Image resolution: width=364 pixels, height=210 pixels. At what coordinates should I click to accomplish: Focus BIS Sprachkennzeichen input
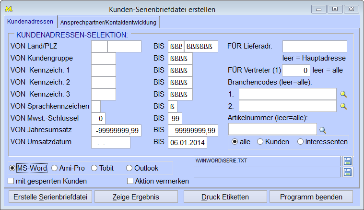click(173, 106)
